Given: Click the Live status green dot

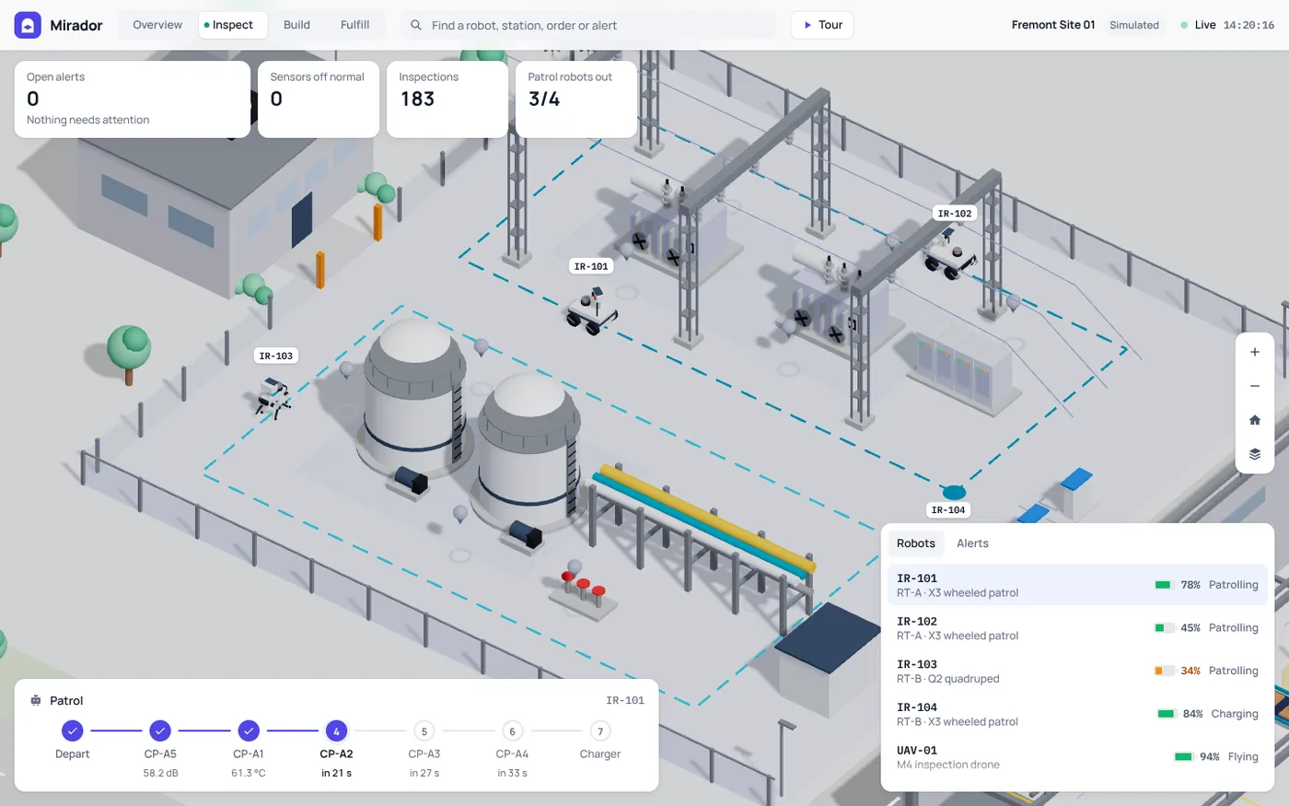Looking at the screenshot, I should point(1184,25).
